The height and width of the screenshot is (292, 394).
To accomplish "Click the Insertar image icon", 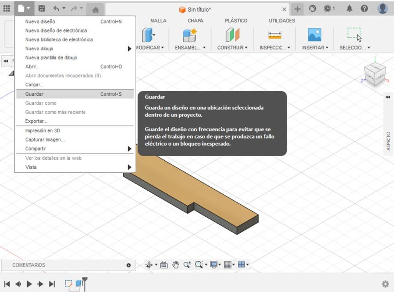I will (x=314, y=35).
